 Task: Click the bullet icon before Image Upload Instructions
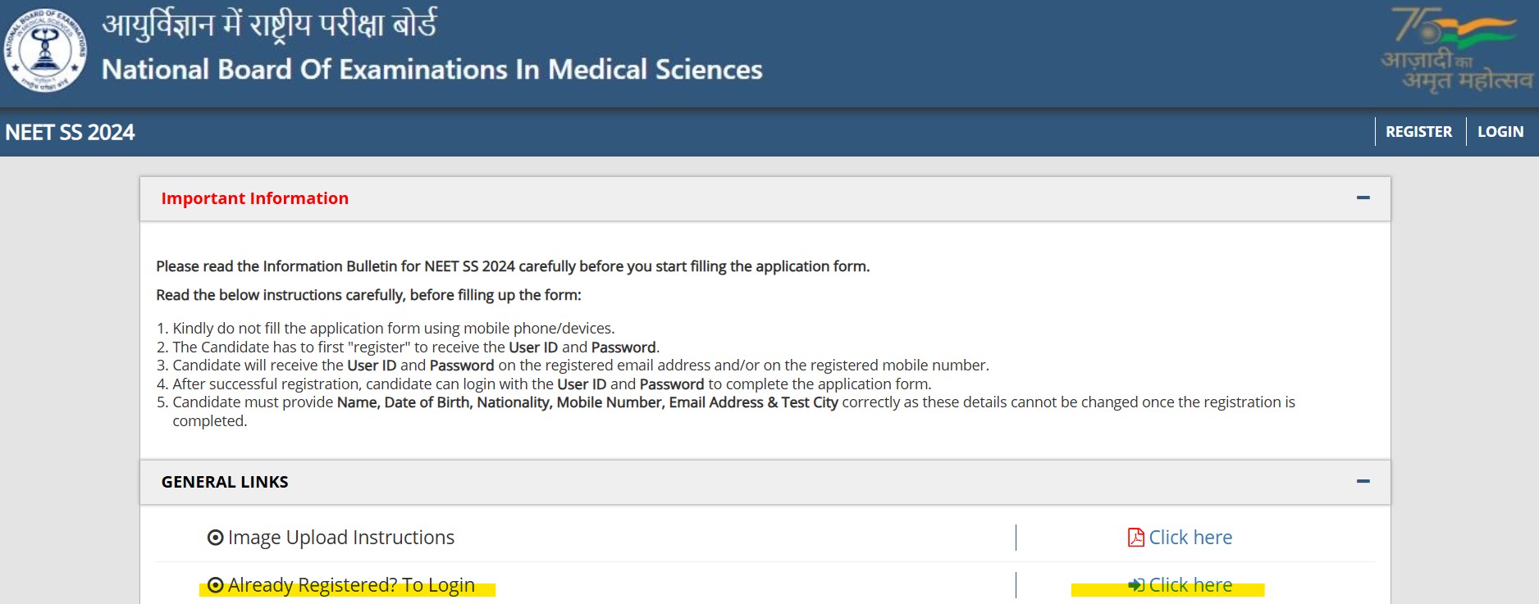[x=216, y=538]
